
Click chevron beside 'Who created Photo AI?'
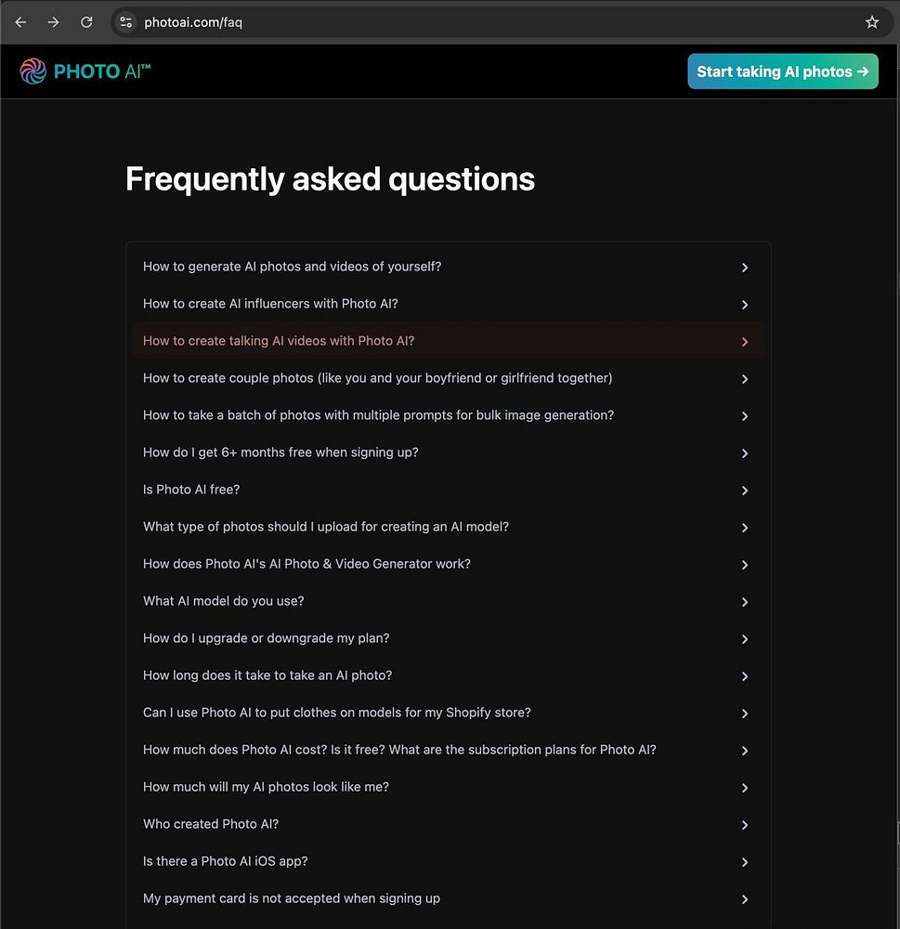pyautogui.click(x=744, y=825)
